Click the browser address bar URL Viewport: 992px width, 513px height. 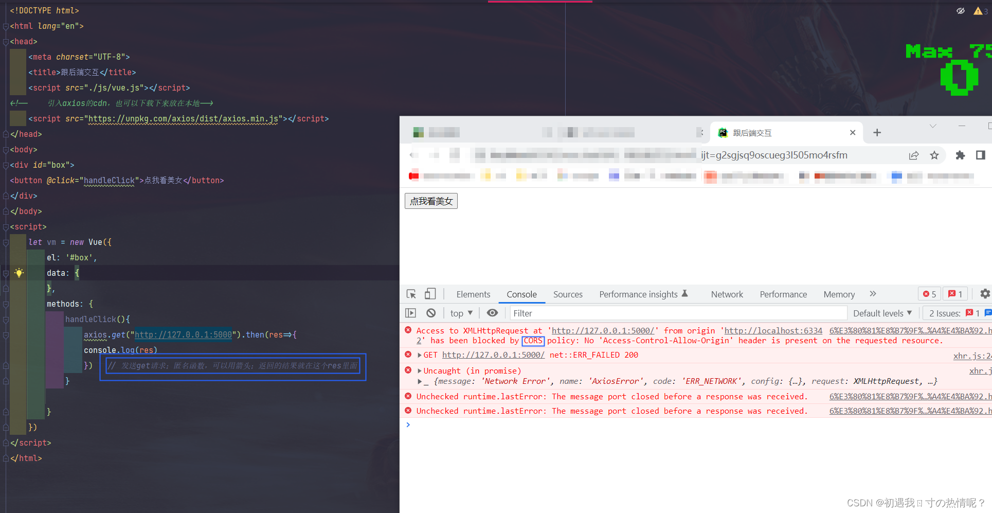coord(774,155)
